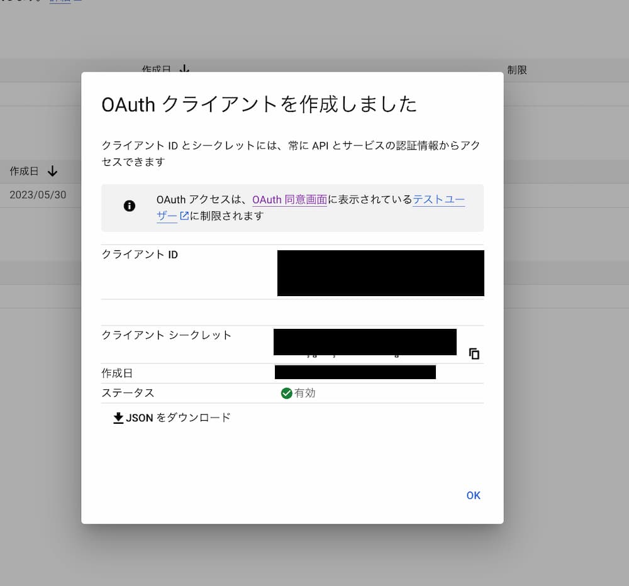Click the JSON をダウンロード download option
Viewport: 629px width, 586px height.
click(x=178, y=417)
